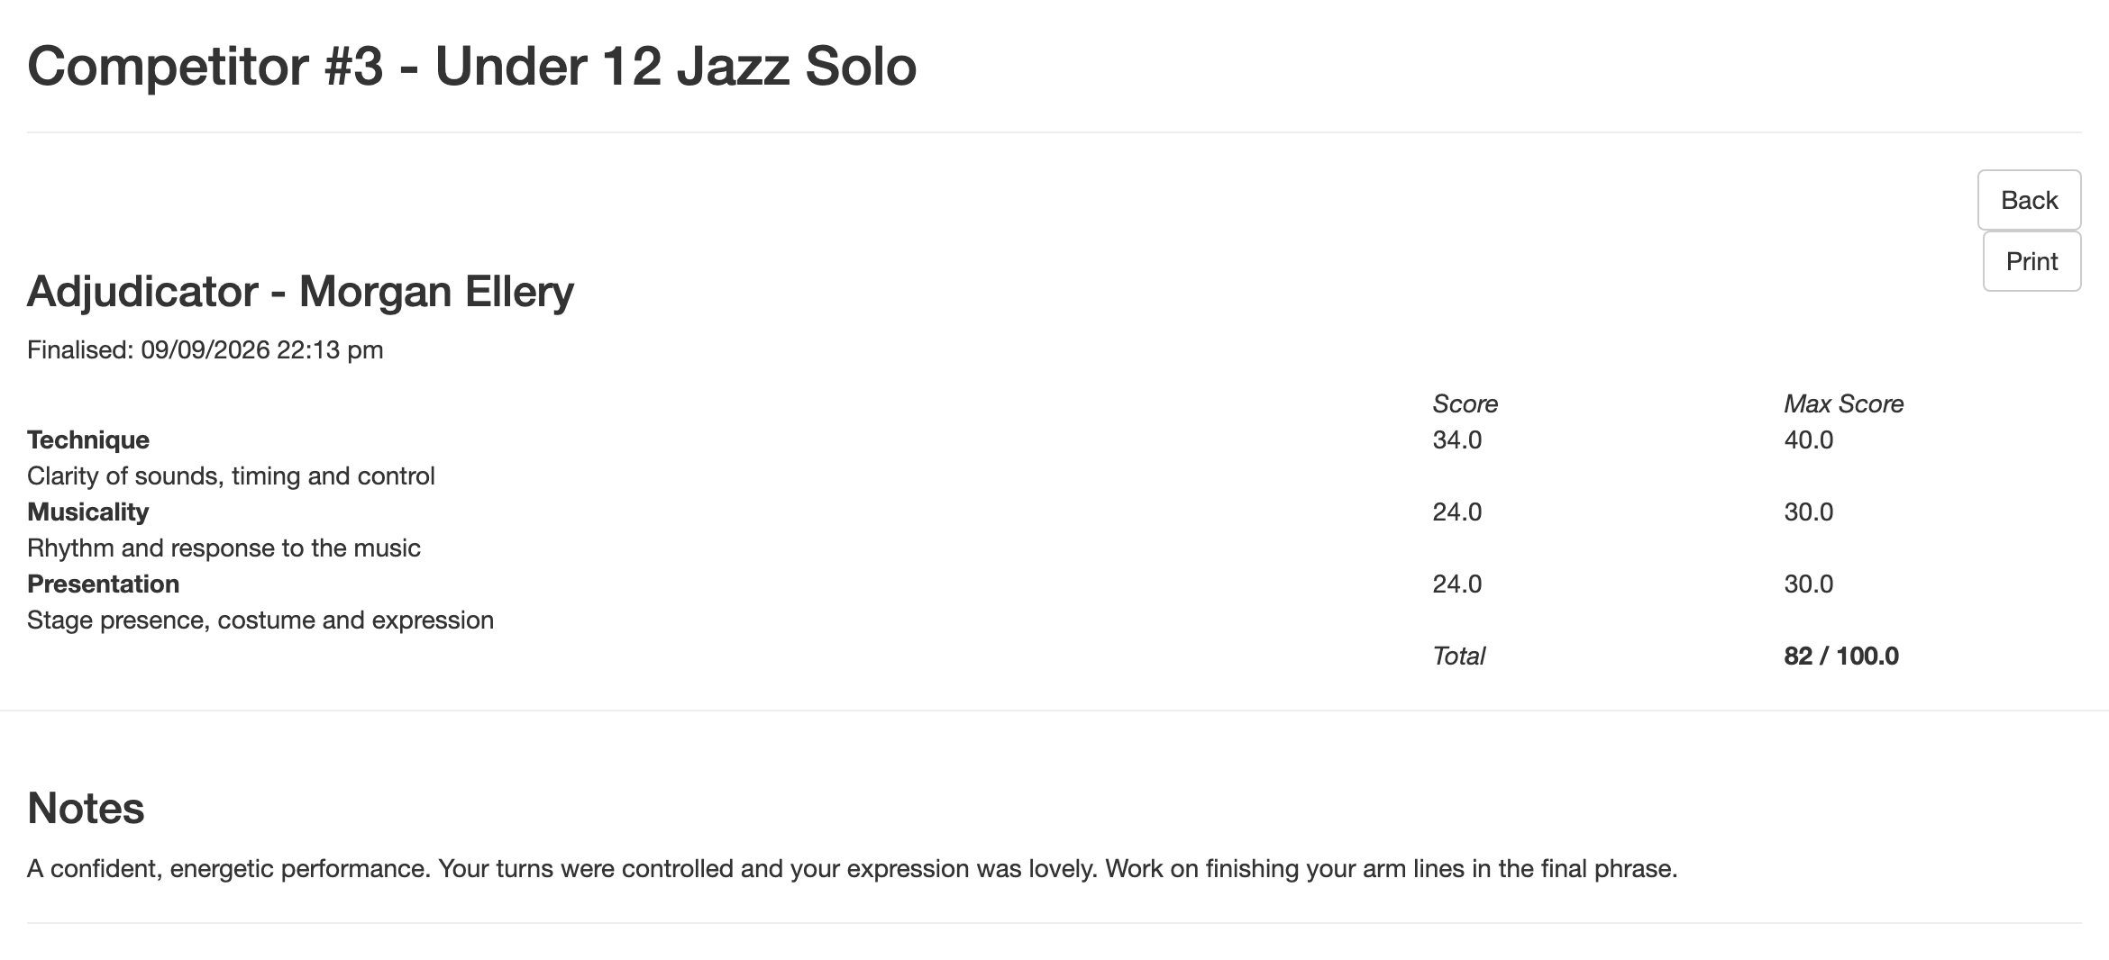The height and width of the screenshot is (960, 2109).
Task: Click the Finalised date and time text
Action: (205, 349)
